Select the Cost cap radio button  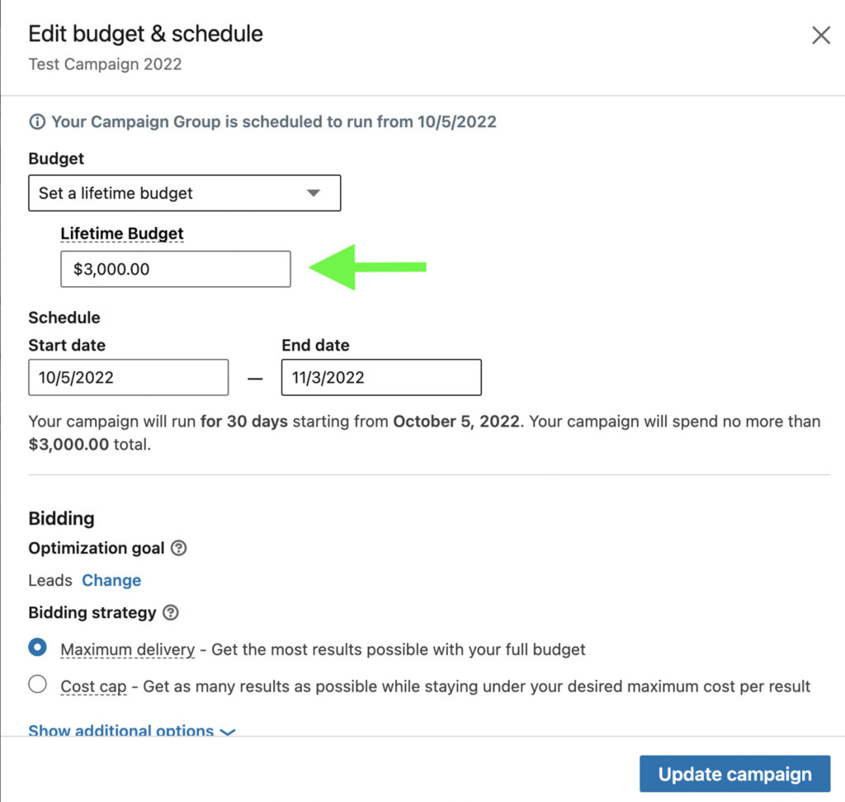tap(36, 684)
